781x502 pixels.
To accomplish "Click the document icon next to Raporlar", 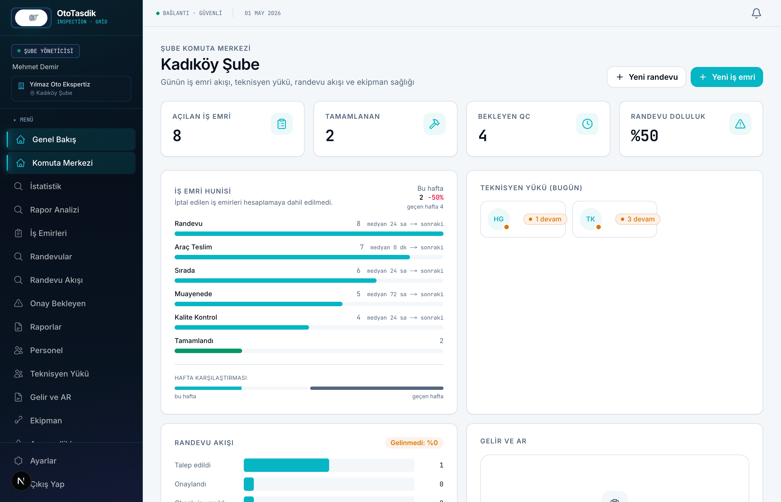I will pos(19,327).
